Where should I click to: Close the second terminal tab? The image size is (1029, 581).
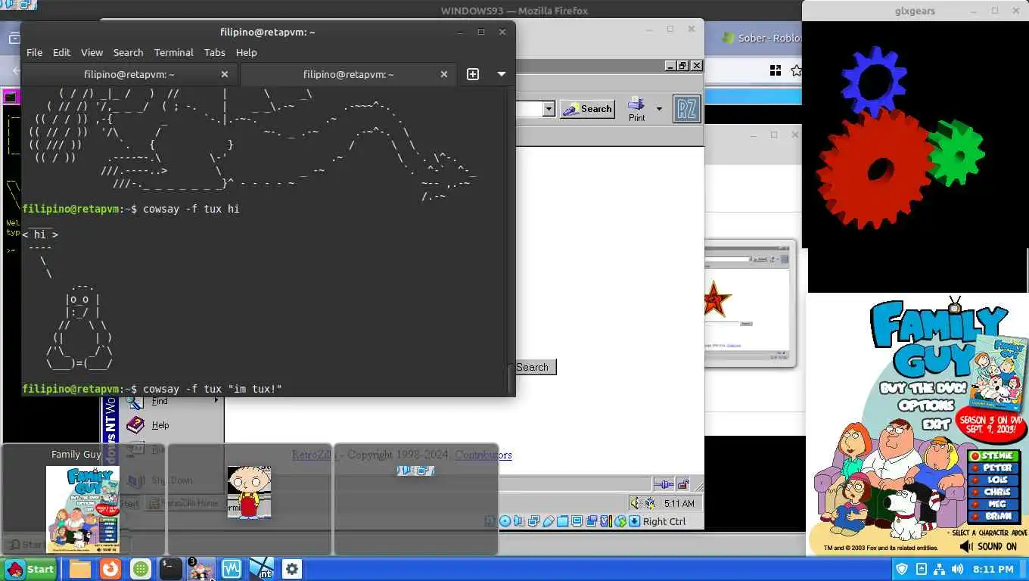click(x=444, y=74)
